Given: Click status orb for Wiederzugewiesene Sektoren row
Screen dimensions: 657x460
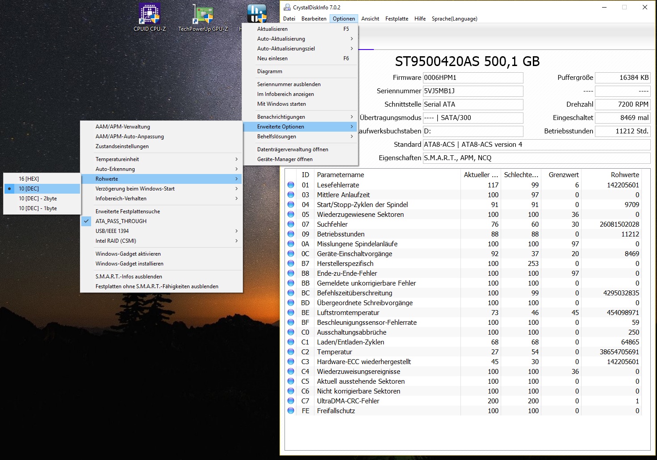Looking at the screenshot, I should coord(291,214).
